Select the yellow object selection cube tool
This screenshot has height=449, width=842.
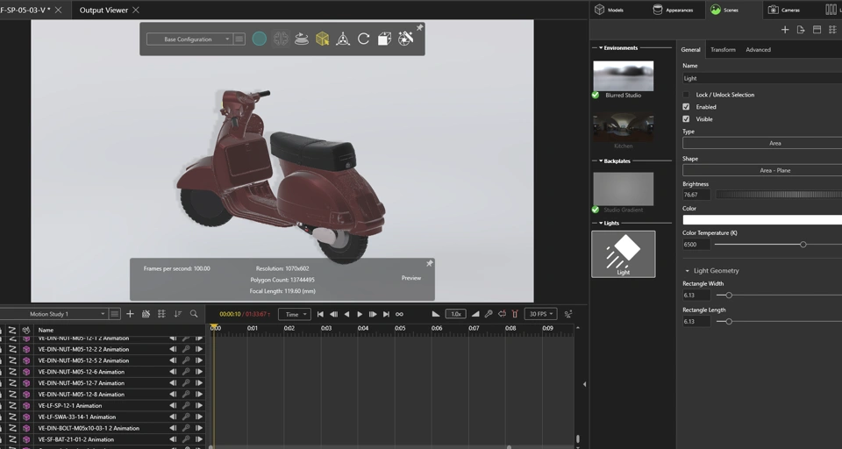(322, 39)
